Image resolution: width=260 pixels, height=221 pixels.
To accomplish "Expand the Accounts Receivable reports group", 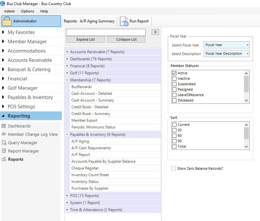I will [x=67, y=52].
